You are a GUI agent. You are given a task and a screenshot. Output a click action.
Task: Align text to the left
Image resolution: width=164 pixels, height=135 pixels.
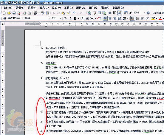tap(105, 18)
